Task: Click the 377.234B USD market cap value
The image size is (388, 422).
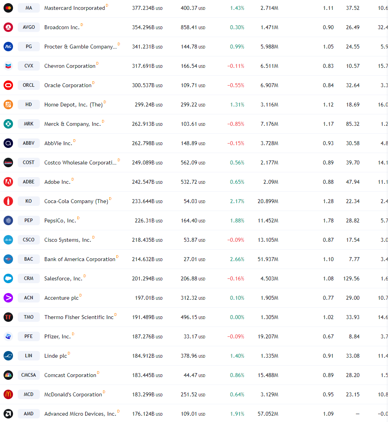Action: pos(147,8)
